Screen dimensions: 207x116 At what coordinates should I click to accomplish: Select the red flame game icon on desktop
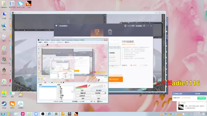28,4
